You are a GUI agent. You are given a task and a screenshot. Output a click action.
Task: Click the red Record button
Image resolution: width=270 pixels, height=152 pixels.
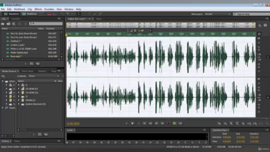pos(169,123)
